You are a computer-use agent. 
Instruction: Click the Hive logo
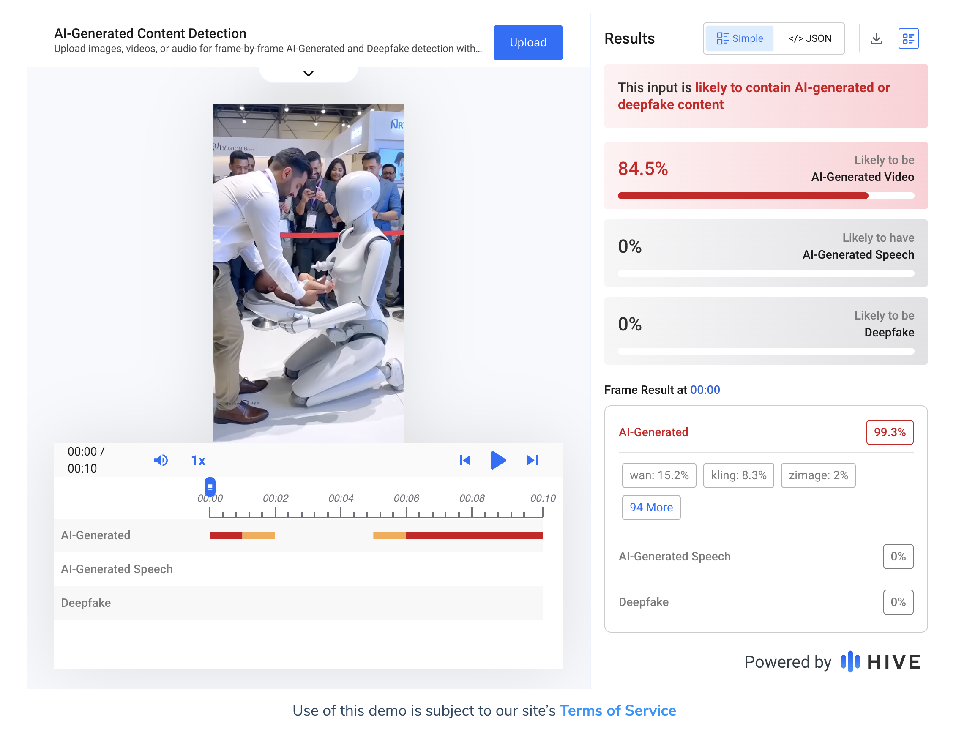click(x=880, y=661)
